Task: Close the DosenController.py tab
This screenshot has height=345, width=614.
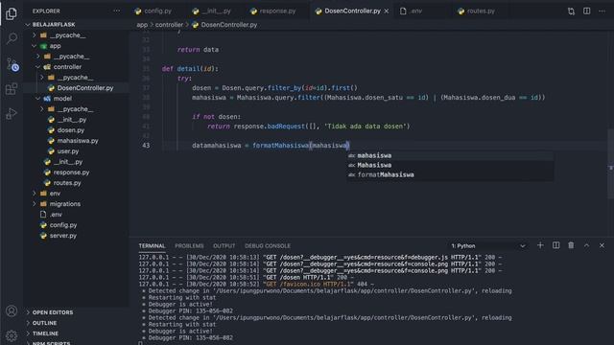Action: pos(387,11)
